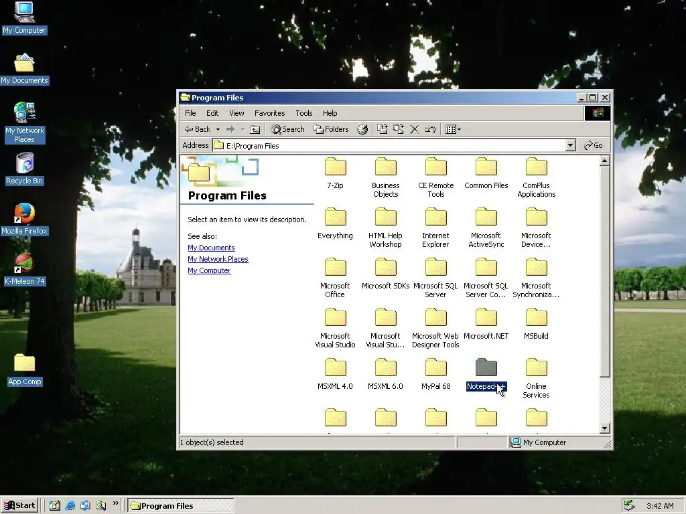Select the Microsoft Office folder
Viewport: 686px width, 514px height.
(x=335, y=278)
